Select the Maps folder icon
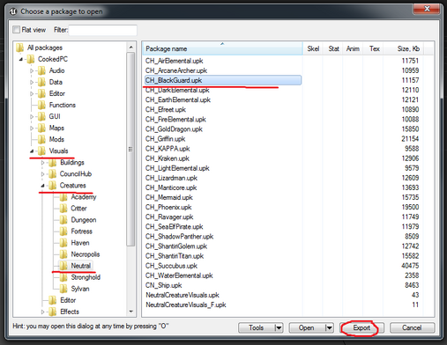This screenshot has height=345, width=447. coord(42,128)
